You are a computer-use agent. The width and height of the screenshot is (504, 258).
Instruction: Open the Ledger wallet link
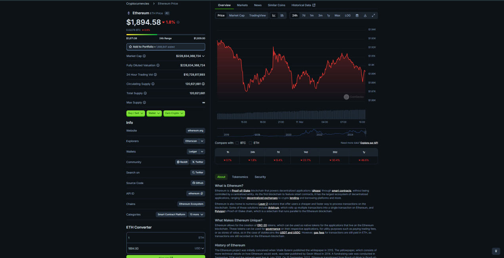coord(193,152)
